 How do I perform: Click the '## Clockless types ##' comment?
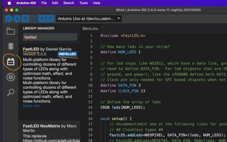[x=136, y=130]
